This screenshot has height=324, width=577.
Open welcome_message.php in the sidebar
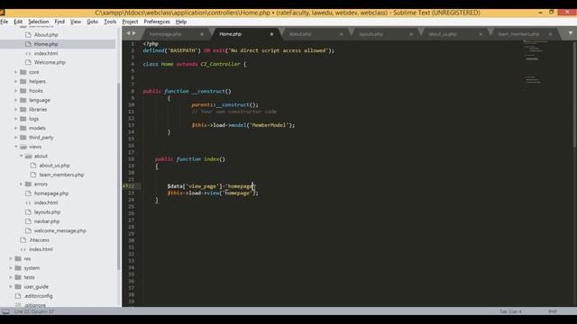pyautogui.click(x=60, y=230)
